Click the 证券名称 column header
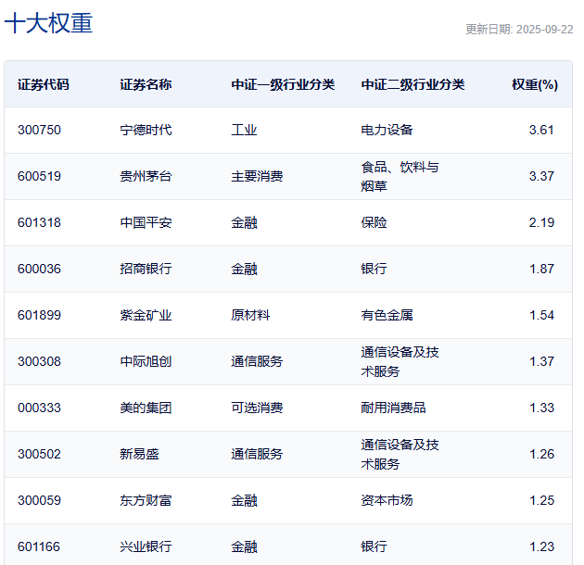Screen dimensions: 584x565 click(146, 84)
